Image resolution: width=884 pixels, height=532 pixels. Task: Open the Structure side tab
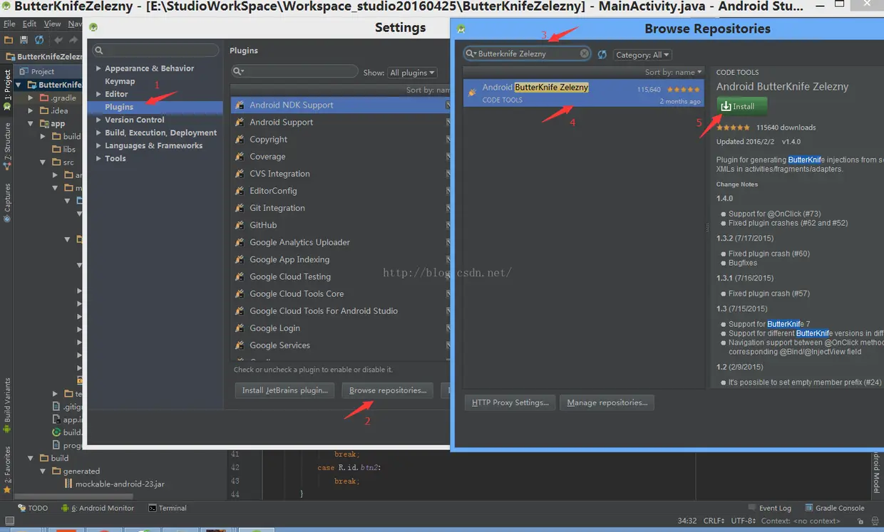coord(7,146)
